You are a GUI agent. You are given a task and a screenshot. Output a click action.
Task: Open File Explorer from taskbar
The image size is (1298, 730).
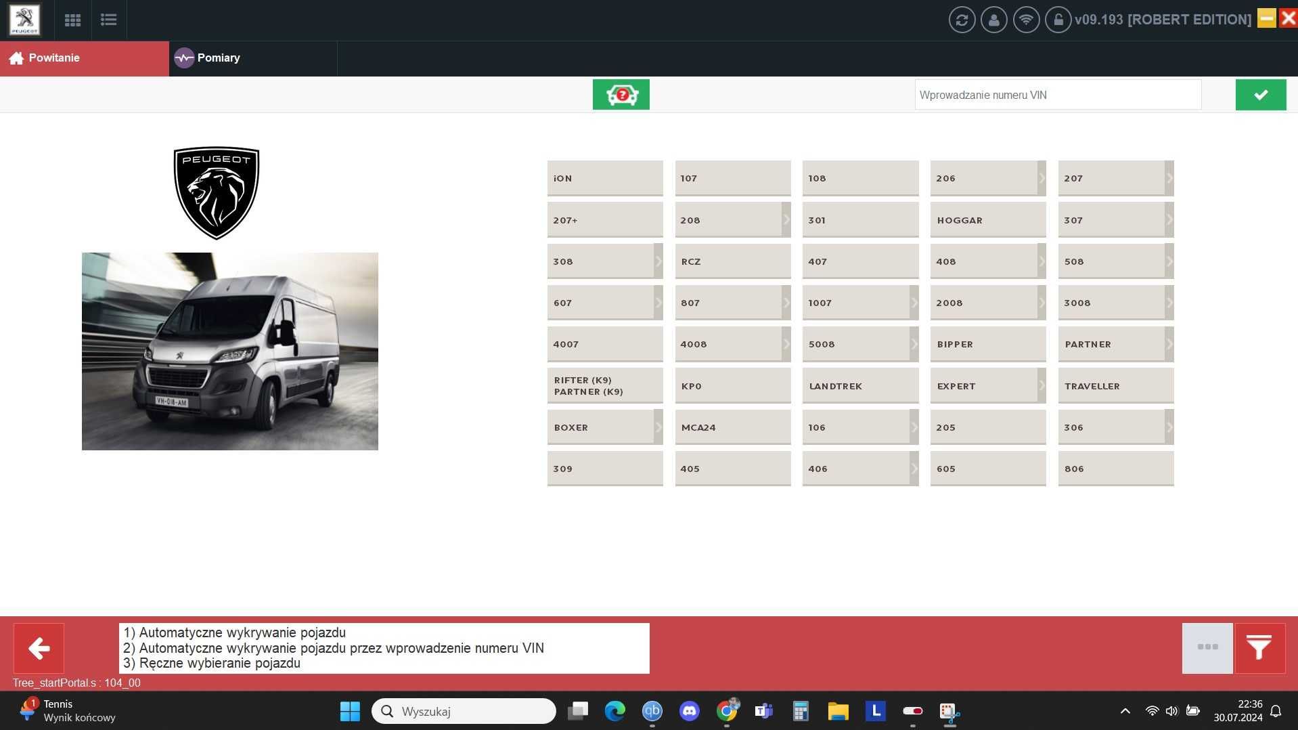tap(838, 711)
